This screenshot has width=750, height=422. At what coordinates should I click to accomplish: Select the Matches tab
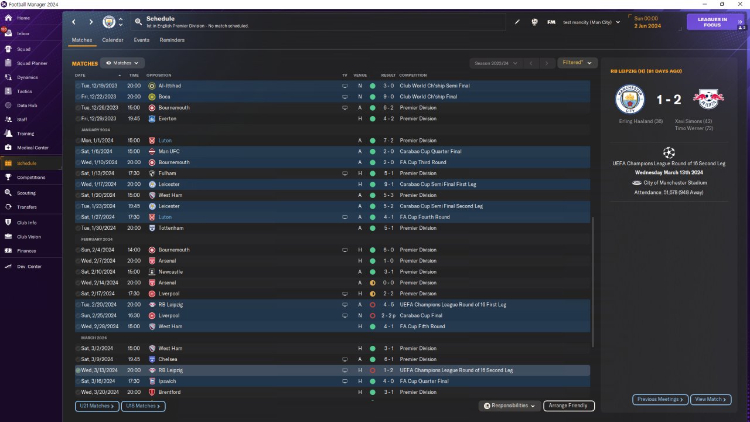(82, 40)
